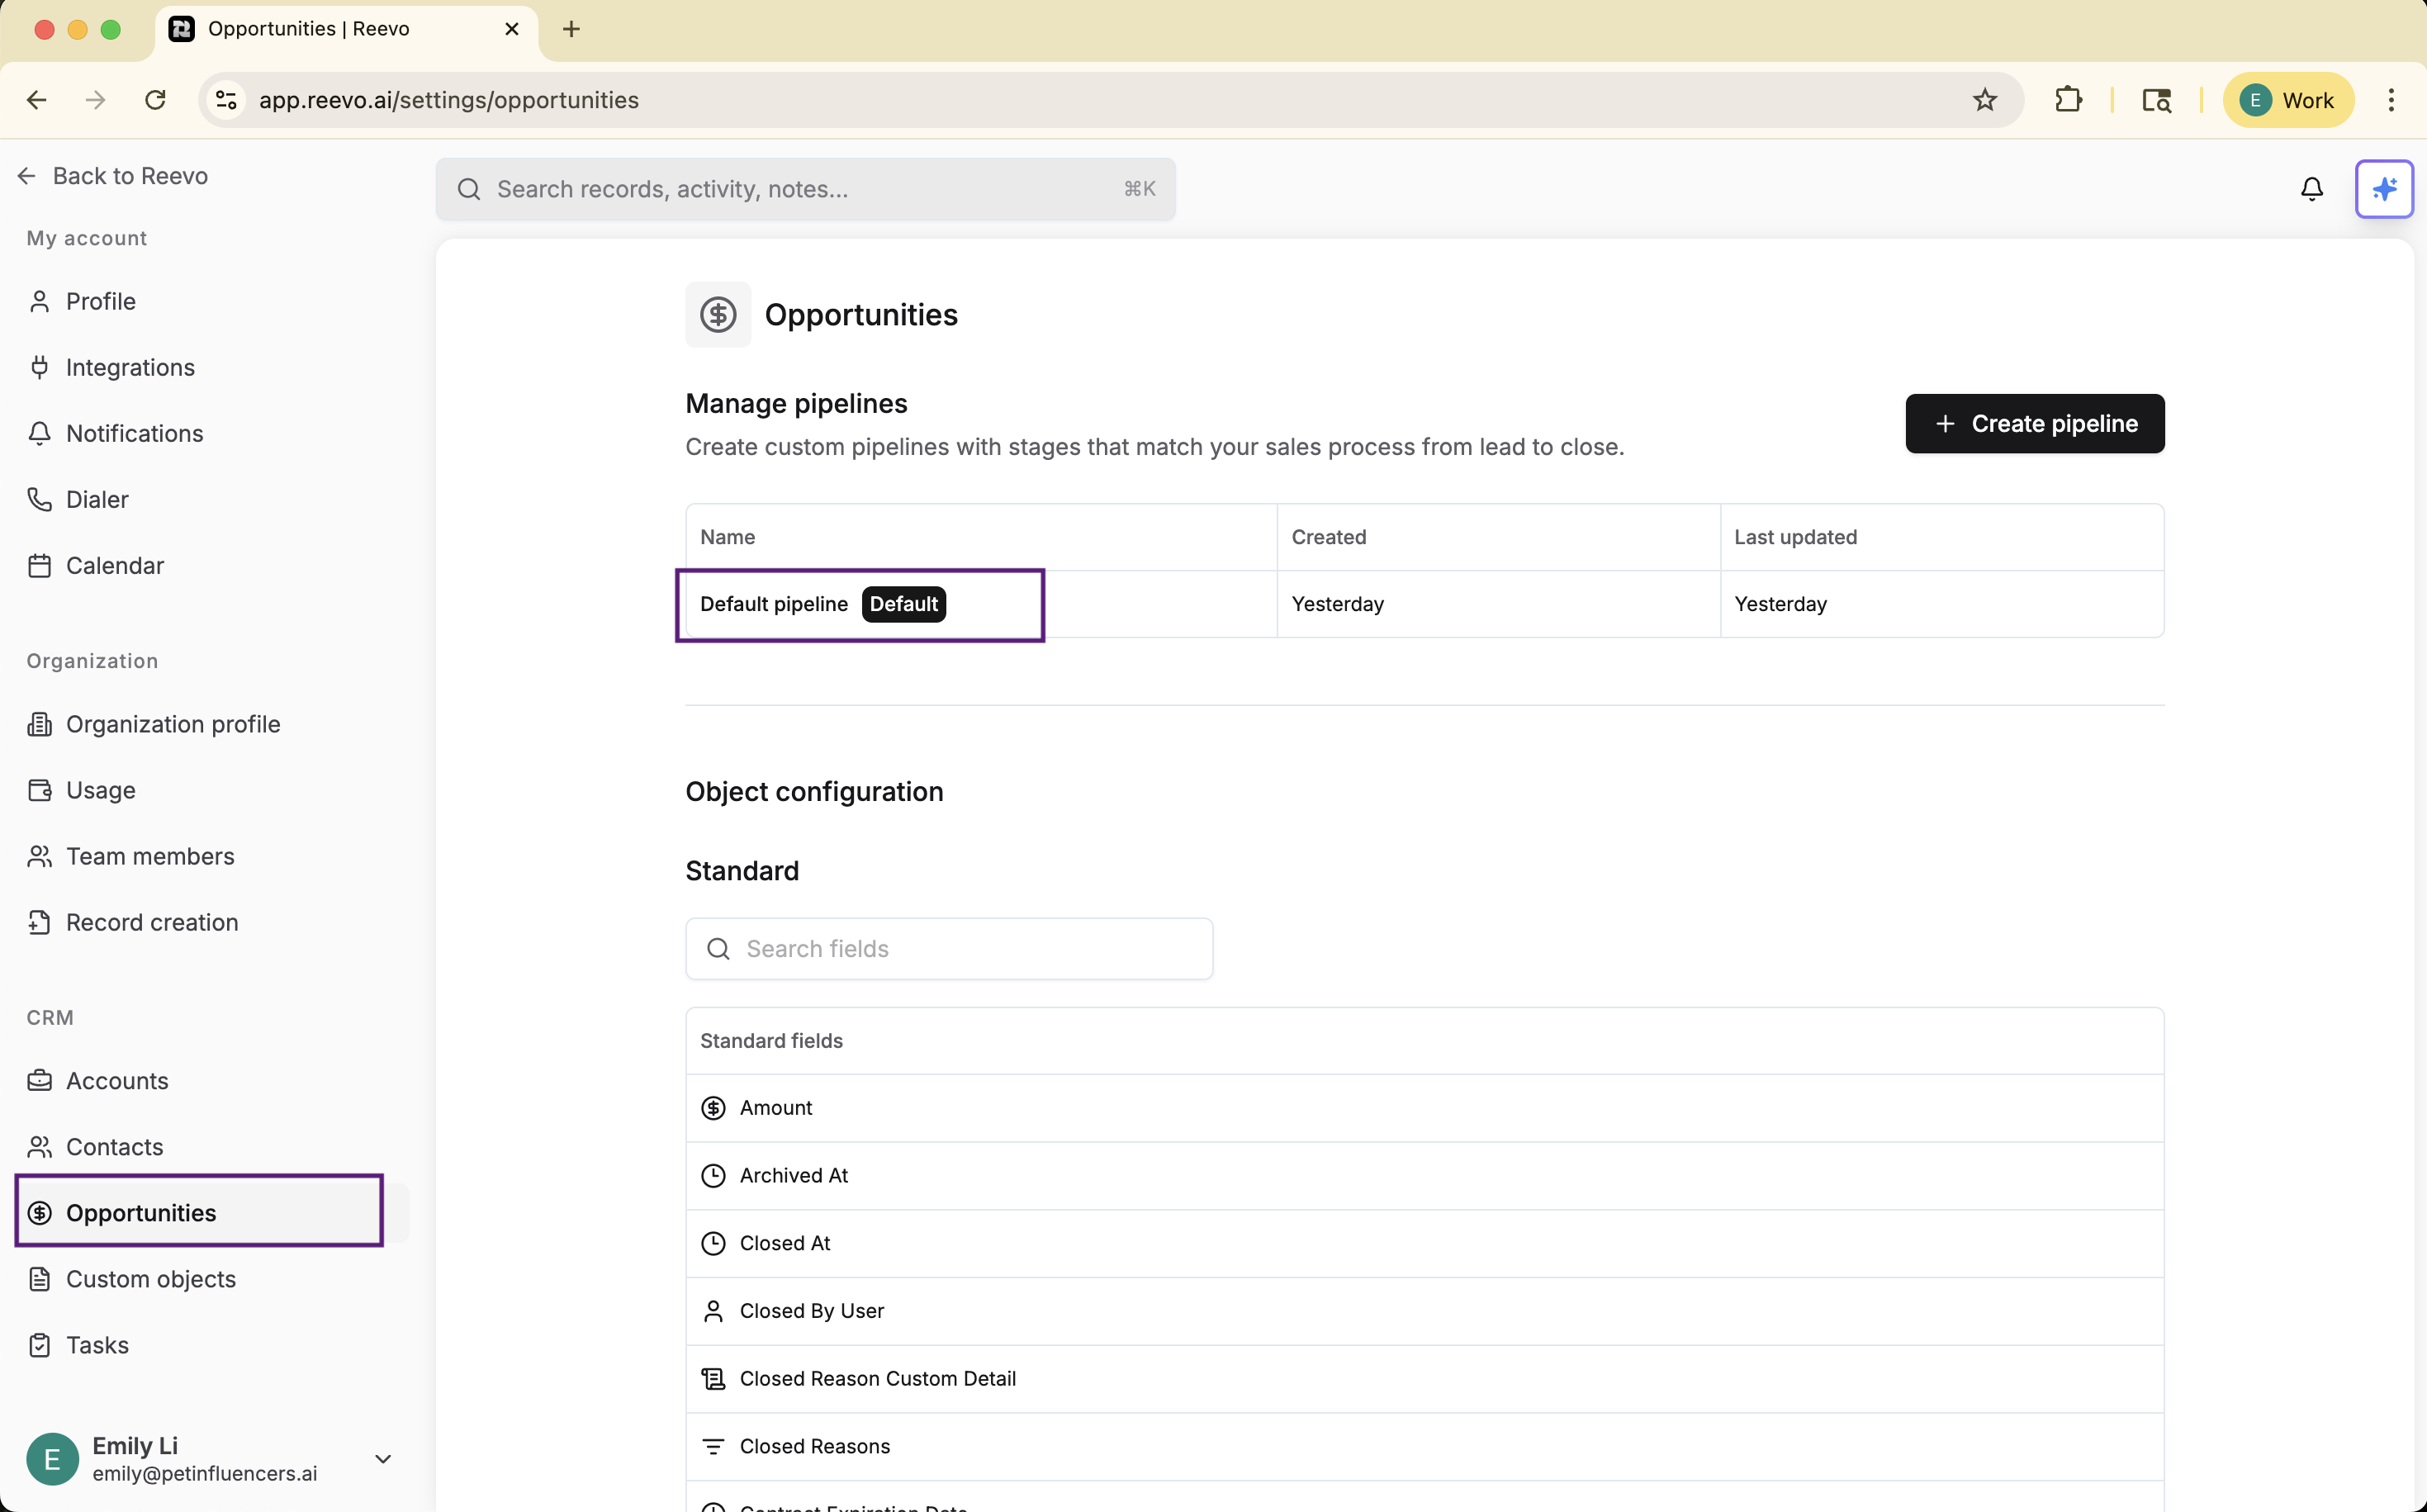
Task: Open Team members in sidebar
Action: coord(150,856)
